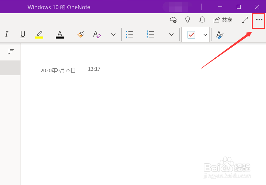Open the notifications bell
The image size is (266, 185).
click(202, 20)
